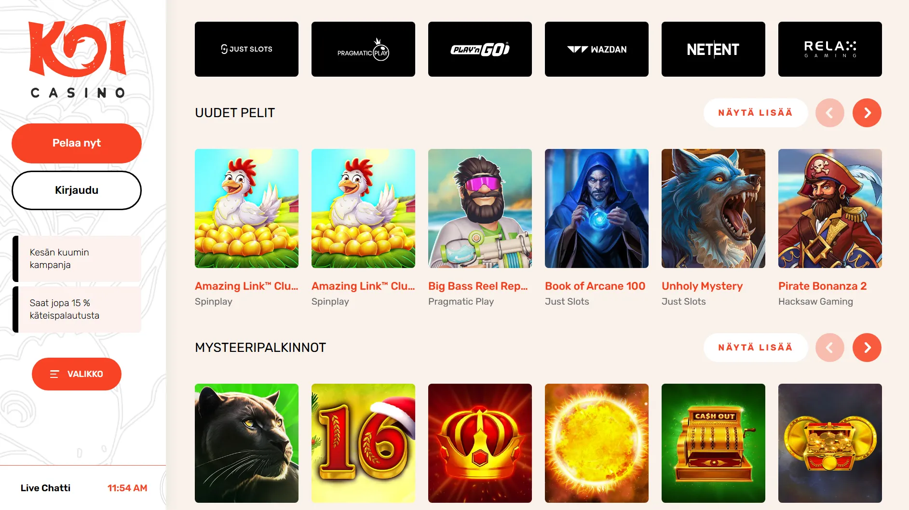Screen dimensions: 909x510
Task: Click Näytä lisää for Mysteeripalkinnot
Action: pos(756,348)
